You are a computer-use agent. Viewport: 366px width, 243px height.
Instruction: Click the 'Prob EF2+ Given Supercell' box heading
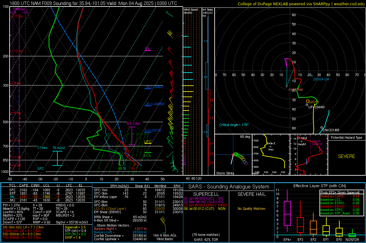pos(340,192)
